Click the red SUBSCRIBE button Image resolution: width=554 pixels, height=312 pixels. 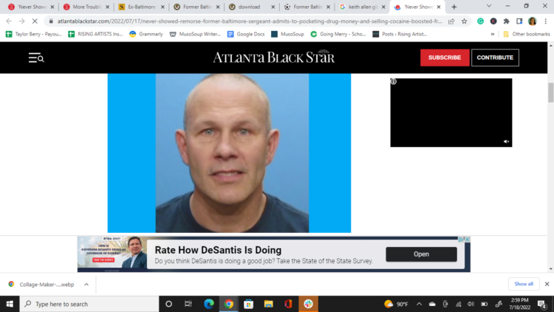(x=445, y=58)
